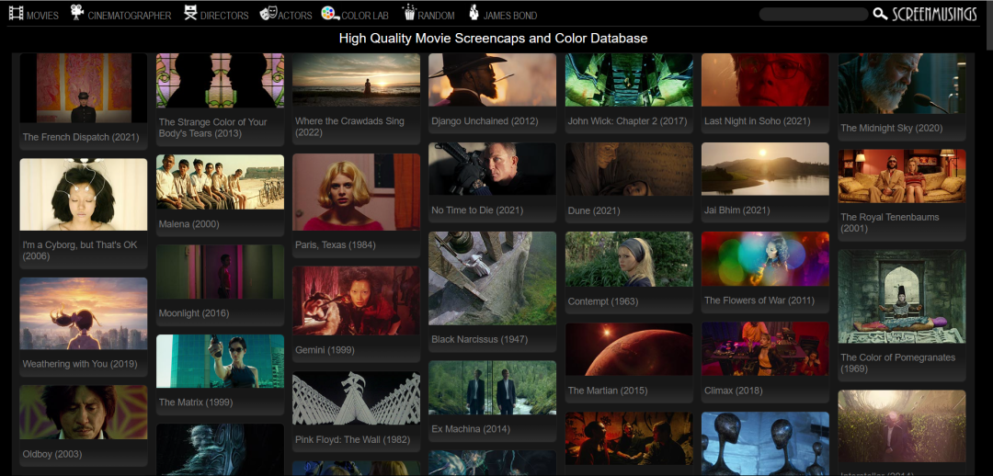Open Gemini (1999) thumbnail

(357, 300)
